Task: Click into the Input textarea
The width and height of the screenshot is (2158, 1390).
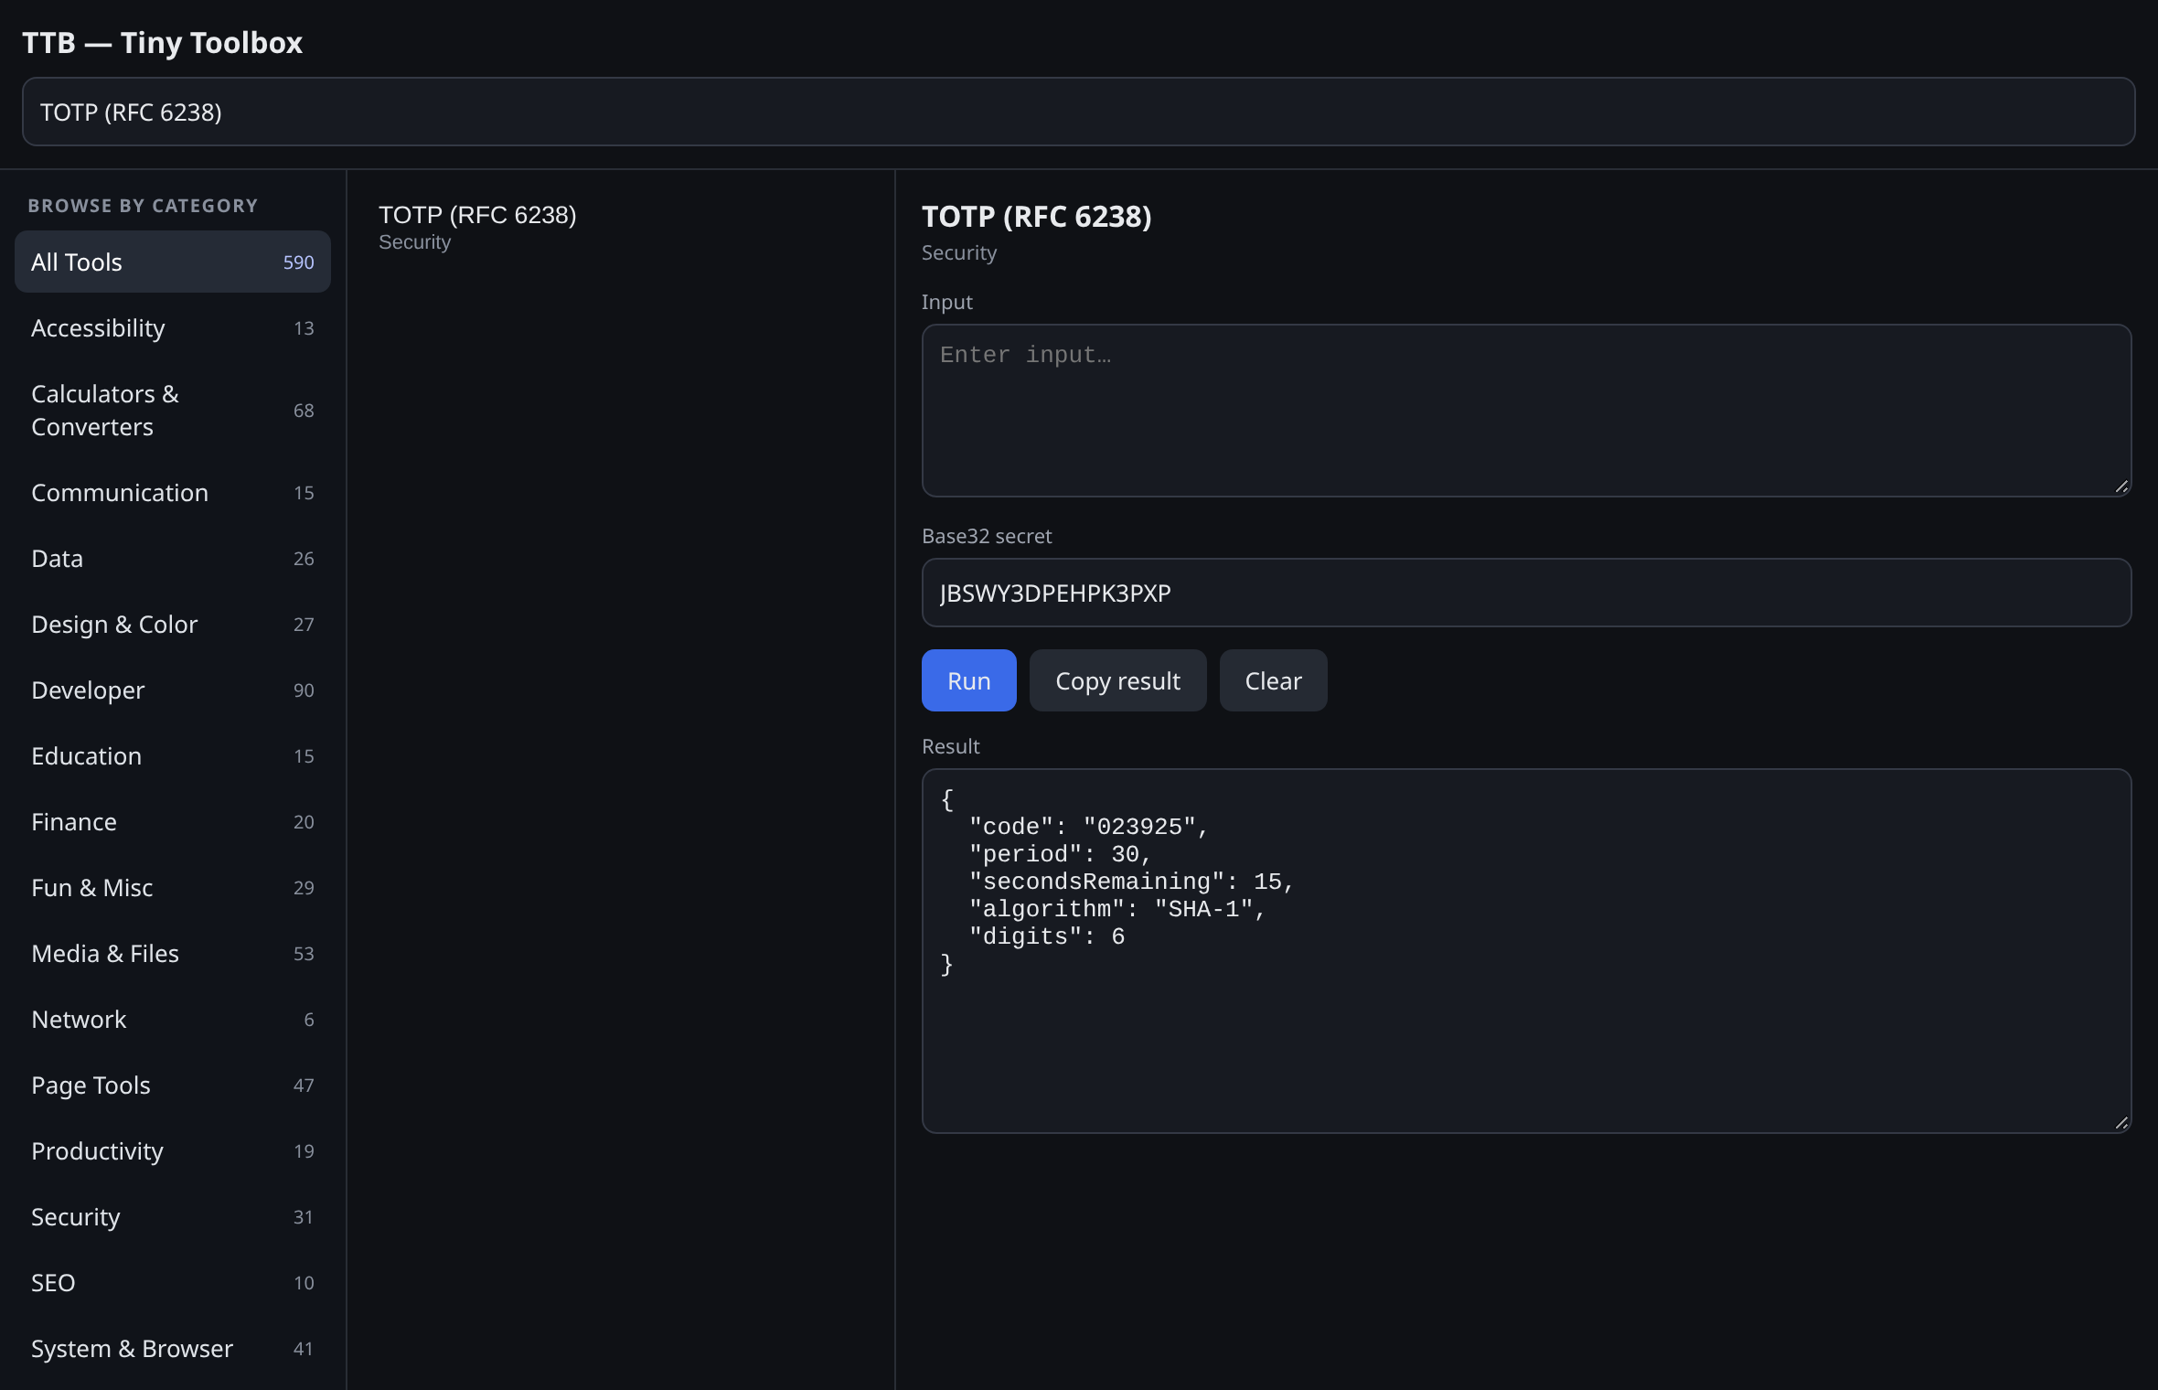Action: click(x=1526, y=411)
